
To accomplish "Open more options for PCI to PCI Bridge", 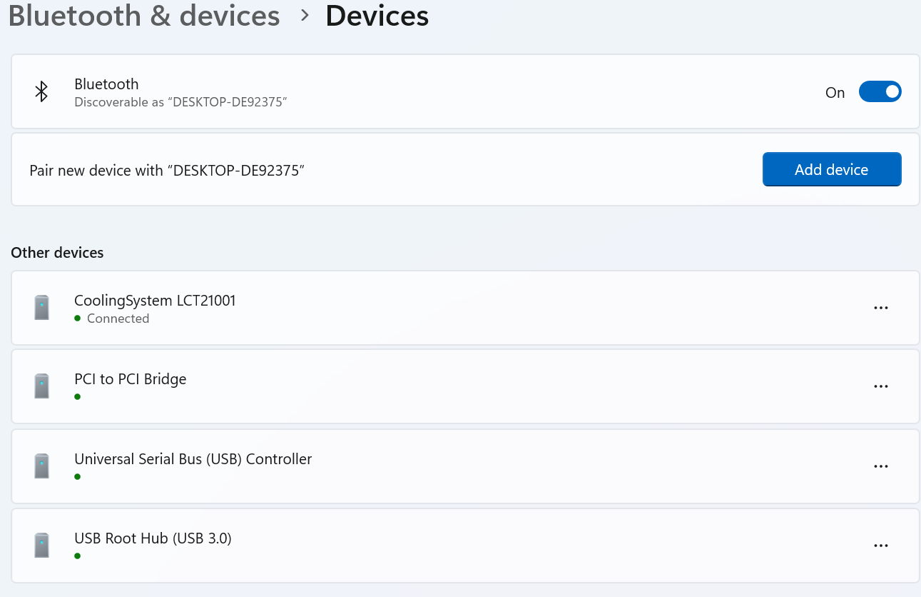I will click(881, 386).
